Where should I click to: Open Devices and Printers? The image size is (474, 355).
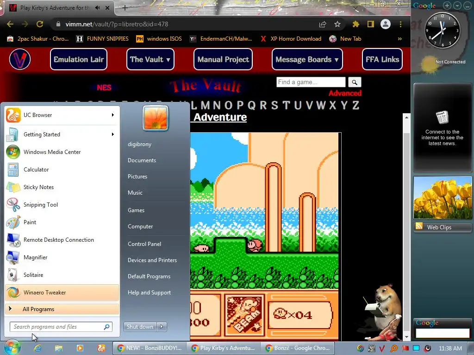coord(152,260)
